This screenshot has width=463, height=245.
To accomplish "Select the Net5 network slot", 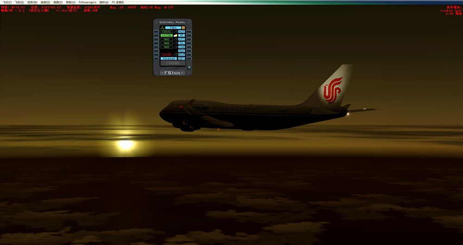I will click(x=167, y=47).
